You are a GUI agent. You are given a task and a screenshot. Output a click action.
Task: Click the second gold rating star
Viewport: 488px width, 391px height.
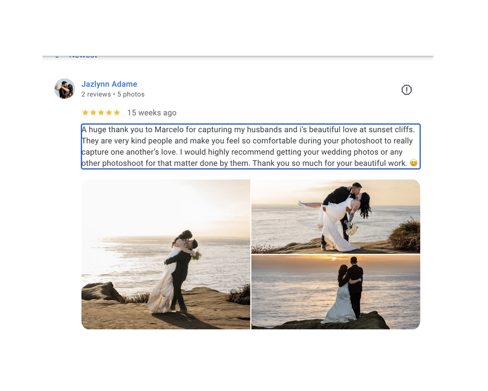click(x=93, y=113)
